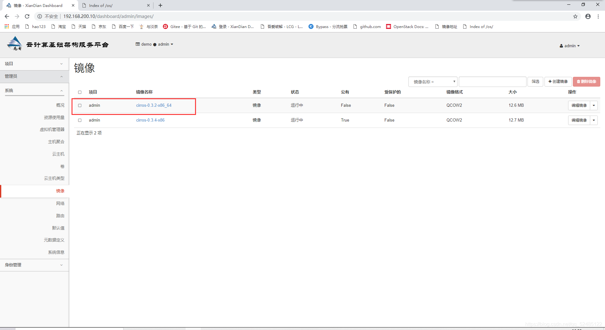This screenshot has width=605, height=330.
Task: Open the 系统信息 page
Action: pos(56,252)
